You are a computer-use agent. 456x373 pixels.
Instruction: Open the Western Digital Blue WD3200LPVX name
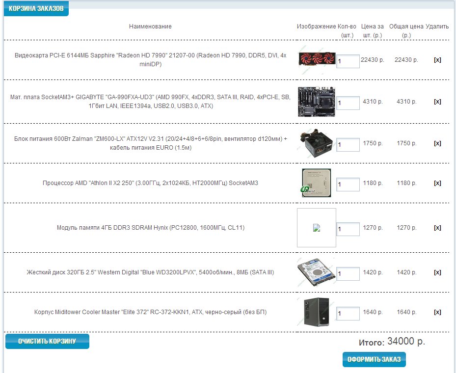pos(150,272)
